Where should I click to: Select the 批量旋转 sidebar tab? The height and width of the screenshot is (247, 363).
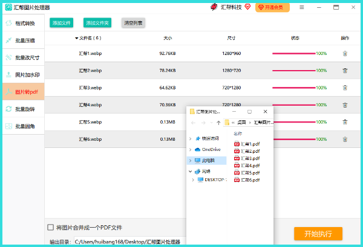click(x=23, y=109)
